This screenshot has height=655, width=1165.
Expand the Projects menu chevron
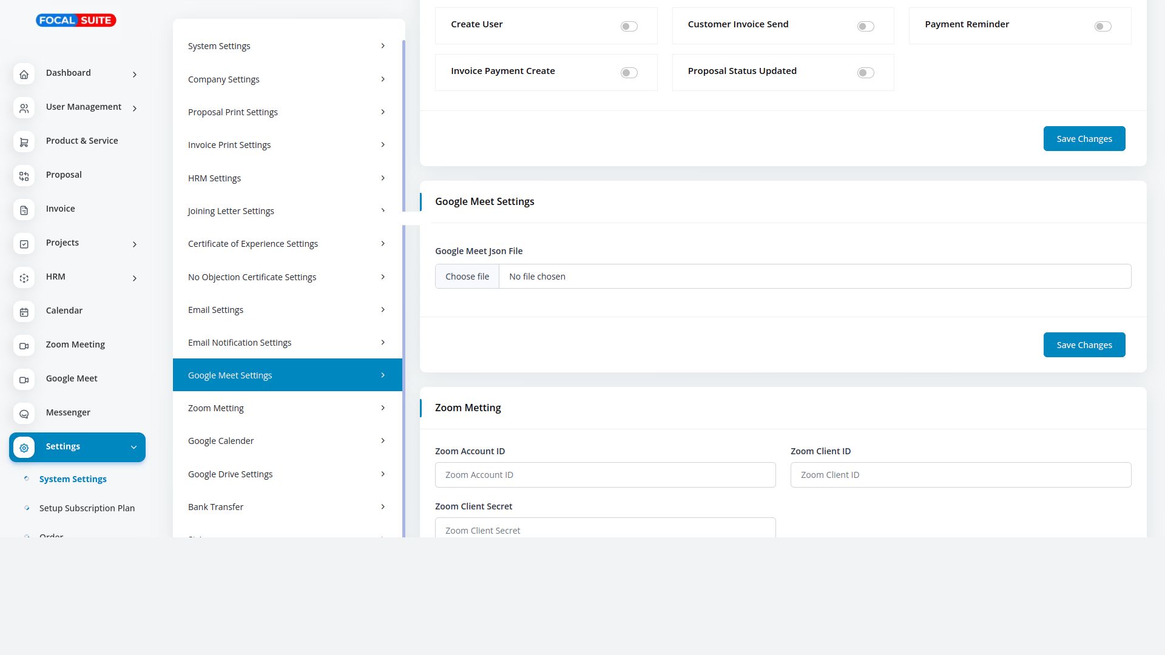[x=135, y=244]
